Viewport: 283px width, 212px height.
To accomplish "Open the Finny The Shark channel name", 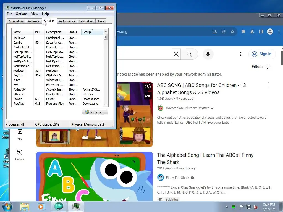I will tap(178, 178).
